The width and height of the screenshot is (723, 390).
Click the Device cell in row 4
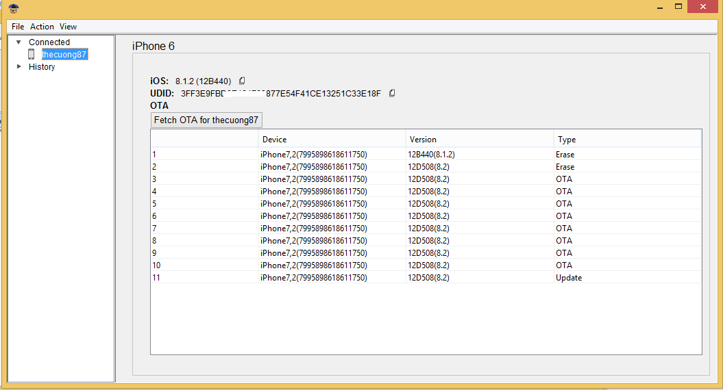tap(332, 191)
